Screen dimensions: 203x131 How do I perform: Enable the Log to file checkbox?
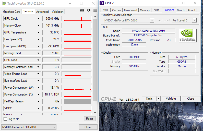pyautogui.click(x=5, y=119)
